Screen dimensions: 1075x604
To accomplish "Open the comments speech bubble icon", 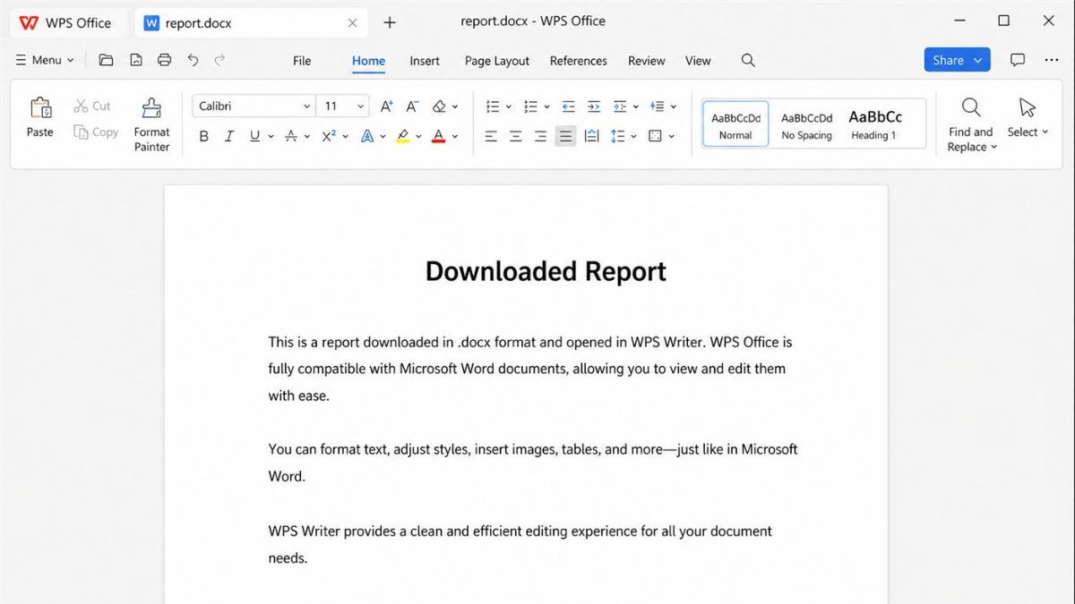I will point(1018,60).
